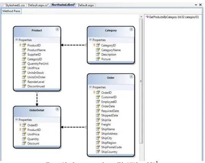205x163 pixels.
Task: Click the Description property icon
Action: coord(98,54)
